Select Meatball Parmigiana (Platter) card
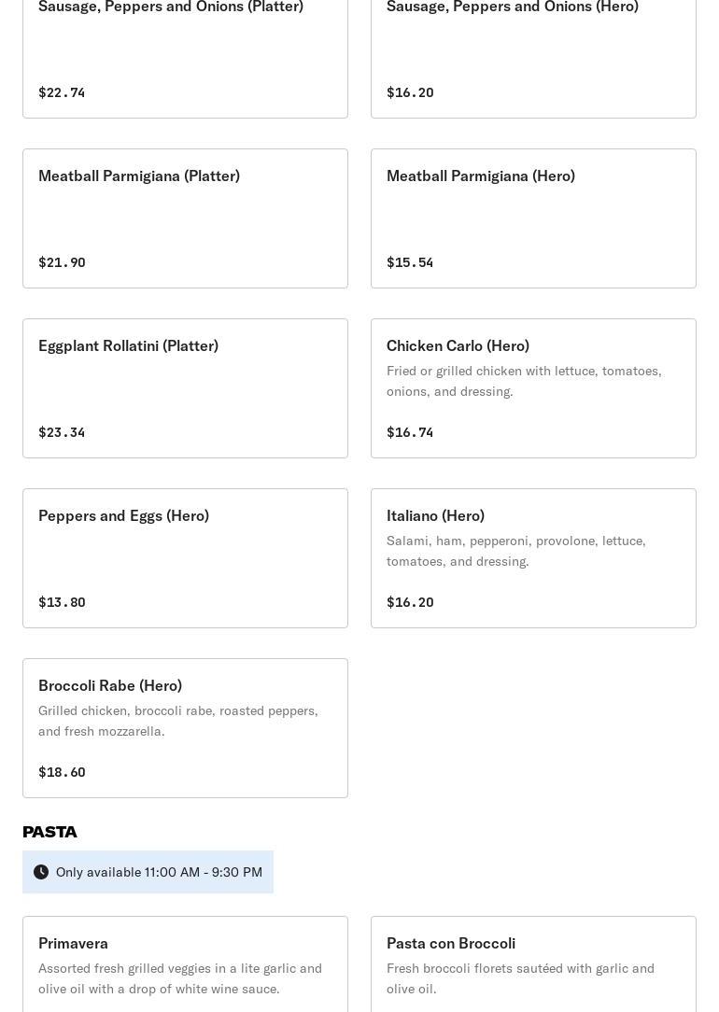This screenshot has width=719, height=1012. pyautogui.click(x=185, y=218)
